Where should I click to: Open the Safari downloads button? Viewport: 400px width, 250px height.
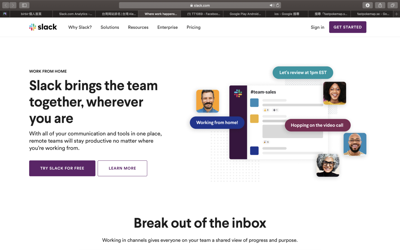367,5
